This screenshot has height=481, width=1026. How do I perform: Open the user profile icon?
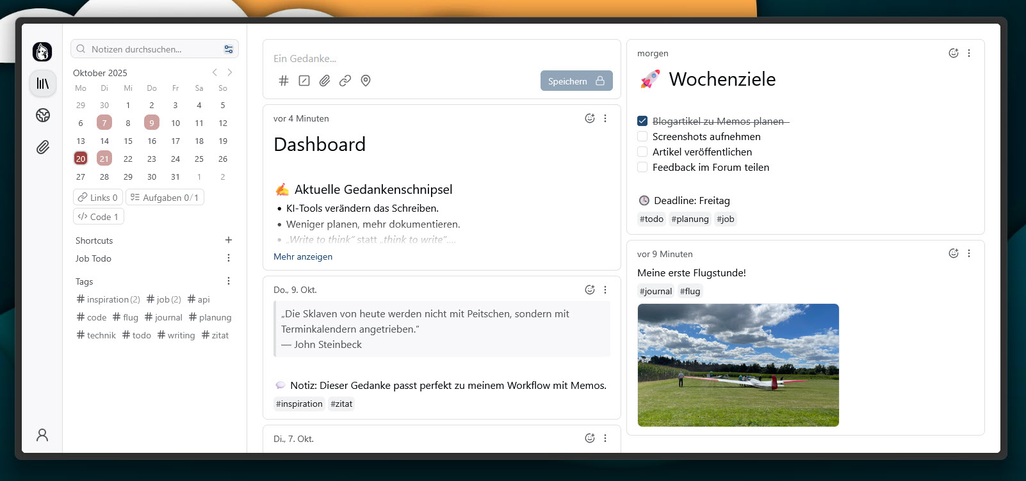(42, 435)
